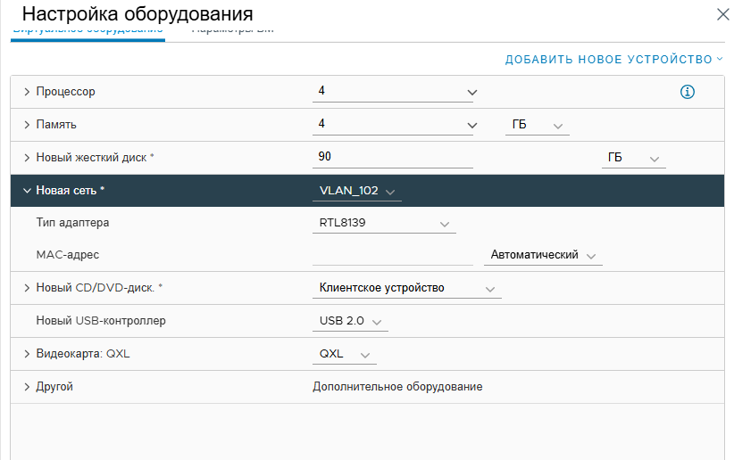
Task: Click the Настройка оборудования title
Action: click(x=138, y=14)
